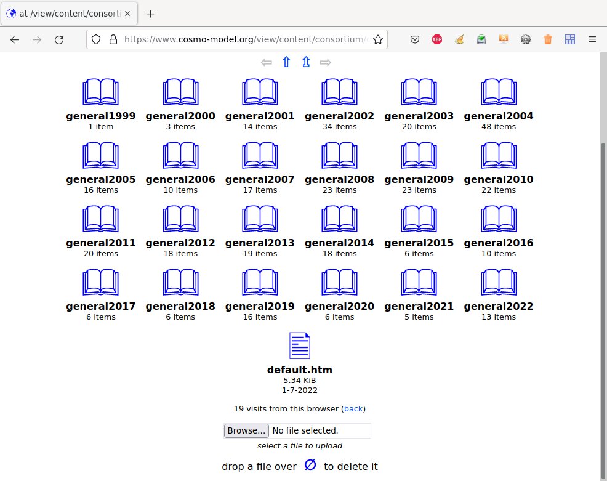This screenshot has height=481, width=607.
Task: Click the general2008 folder label
Action: pos(339,179)
